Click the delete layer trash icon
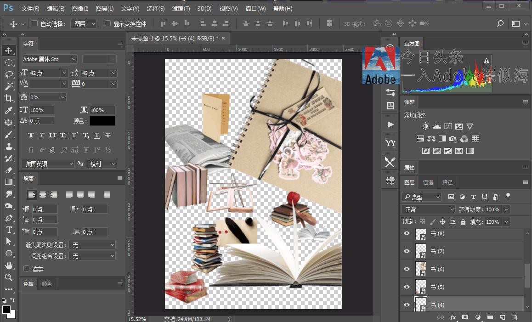Viewport: 532px width, 322px height. [515, 317]
